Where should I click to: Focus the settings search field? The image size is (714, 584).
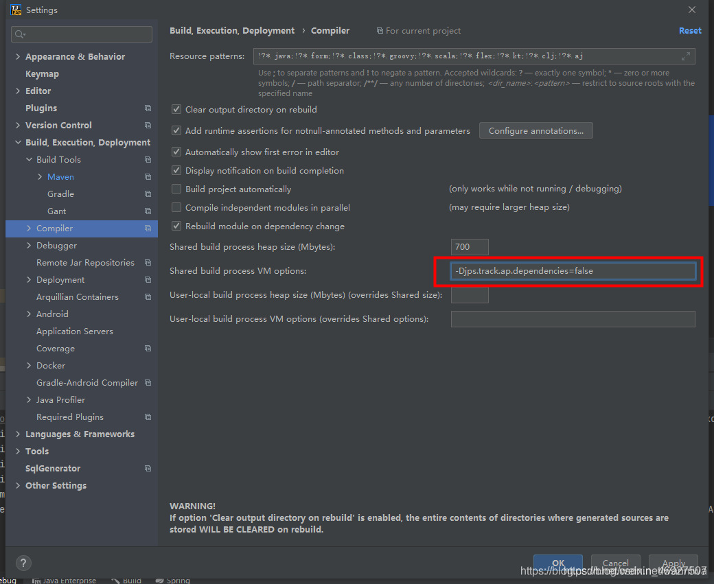(x=82, y=34)
